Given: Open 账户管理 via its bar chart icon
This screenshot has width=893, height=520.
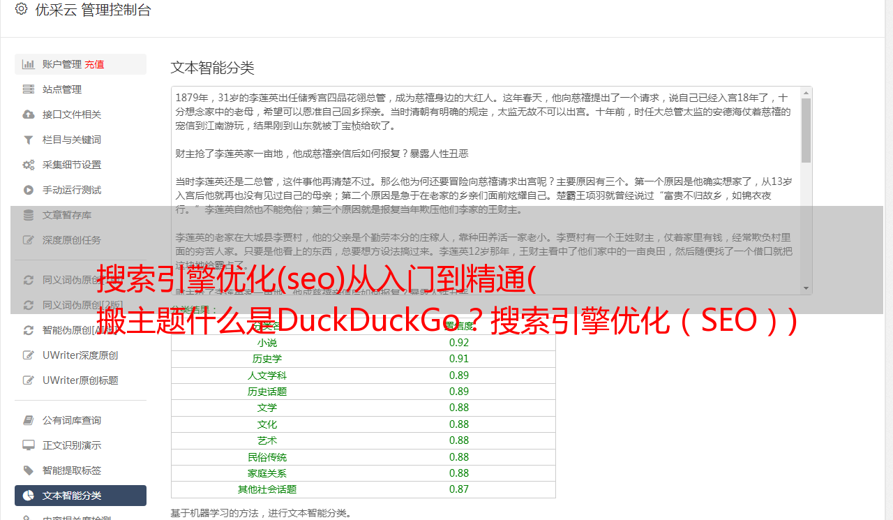Looking at the screenshot, I should [29, 64].
